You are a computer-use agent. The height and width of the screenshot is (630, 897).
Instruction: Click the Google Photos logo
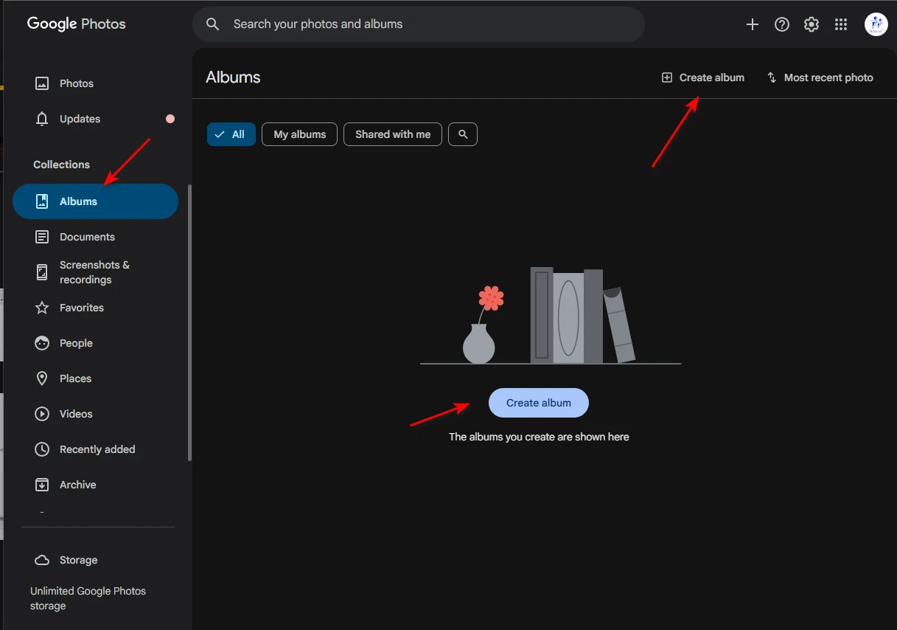76,24
